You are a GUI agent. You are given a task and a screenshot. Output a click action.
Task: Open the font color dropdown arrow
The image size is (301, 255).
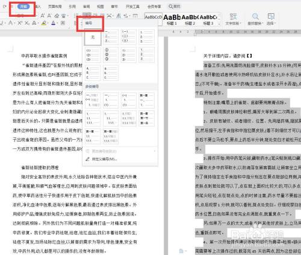coord(57,23)
